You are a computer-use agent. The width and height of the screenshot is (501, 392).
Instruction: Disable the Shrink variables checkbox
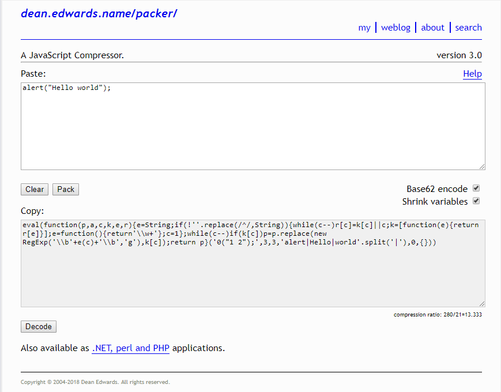(476, 201)
